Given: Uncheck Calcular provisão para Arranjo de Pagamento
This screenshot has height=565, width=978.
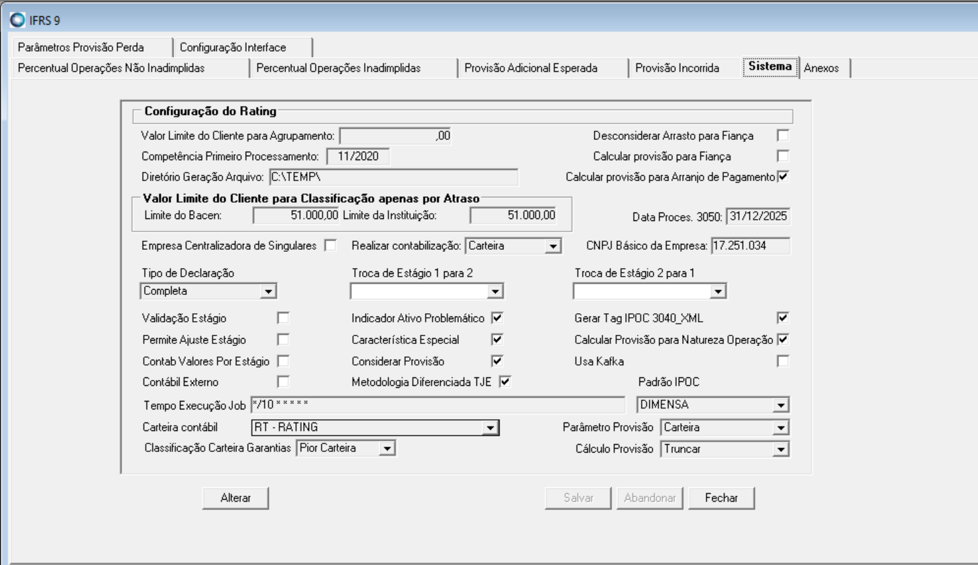Looking at the screenshot, I should tap(783, 177).
